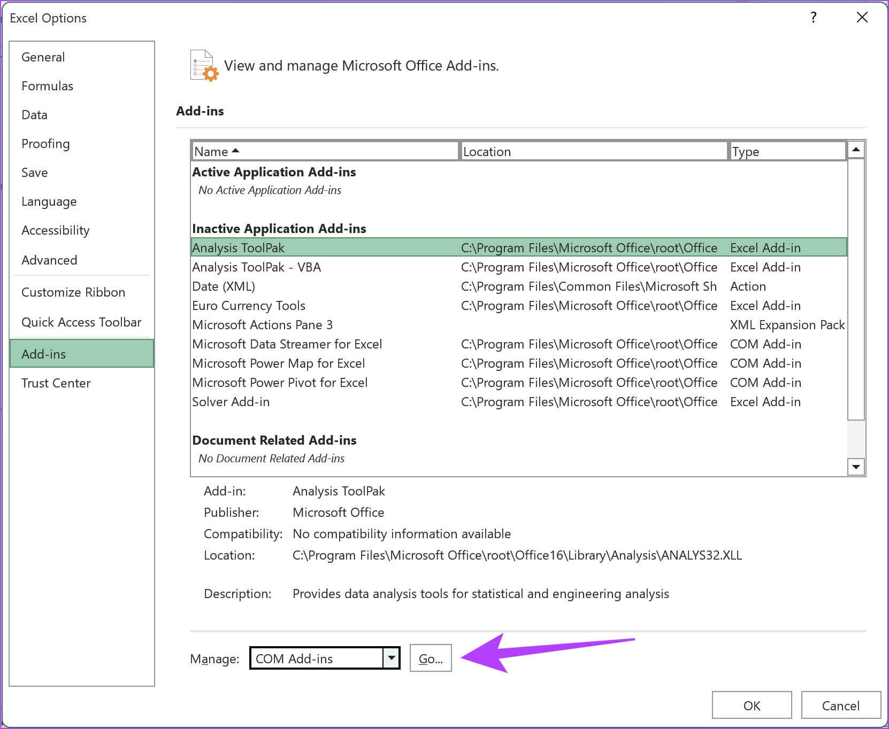Click Active Application Add-ins group heading

click(274, 172)
